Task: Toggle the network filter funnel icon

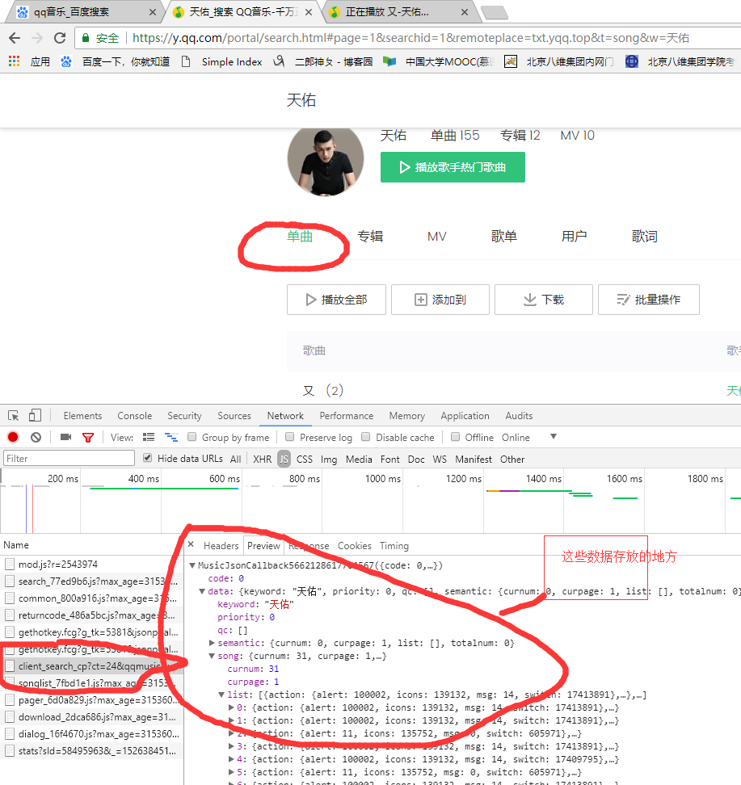Action: [88, 438]
